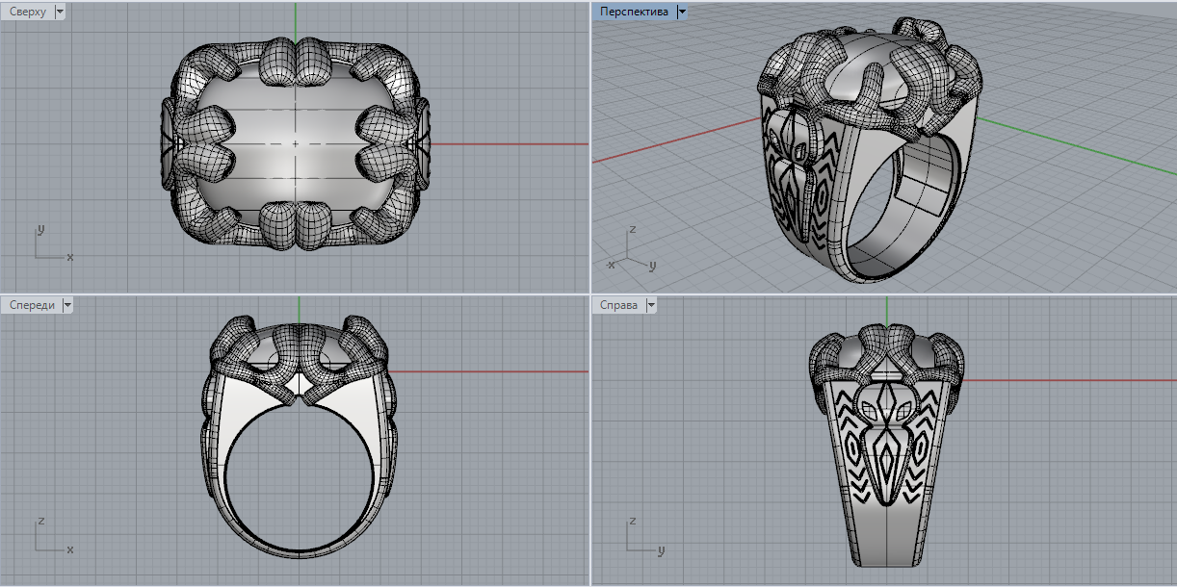Screen dimensions: 1177x587
Task: Select the ring shank base in right view
Action: [x=886, y=549]
